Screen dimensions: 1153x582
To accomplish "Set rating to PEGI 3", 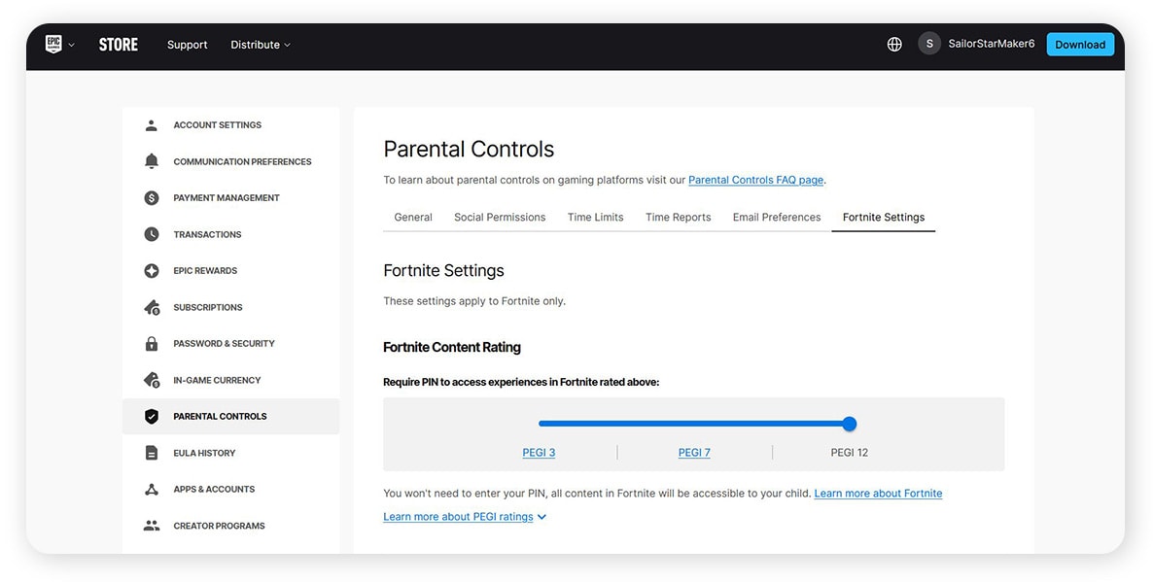I will coord(539,453).
